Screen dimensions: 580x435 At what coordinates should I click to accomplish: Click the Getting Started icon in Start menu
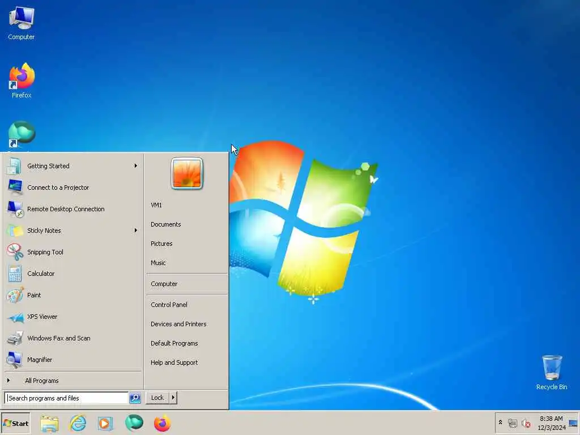[14, 166]
